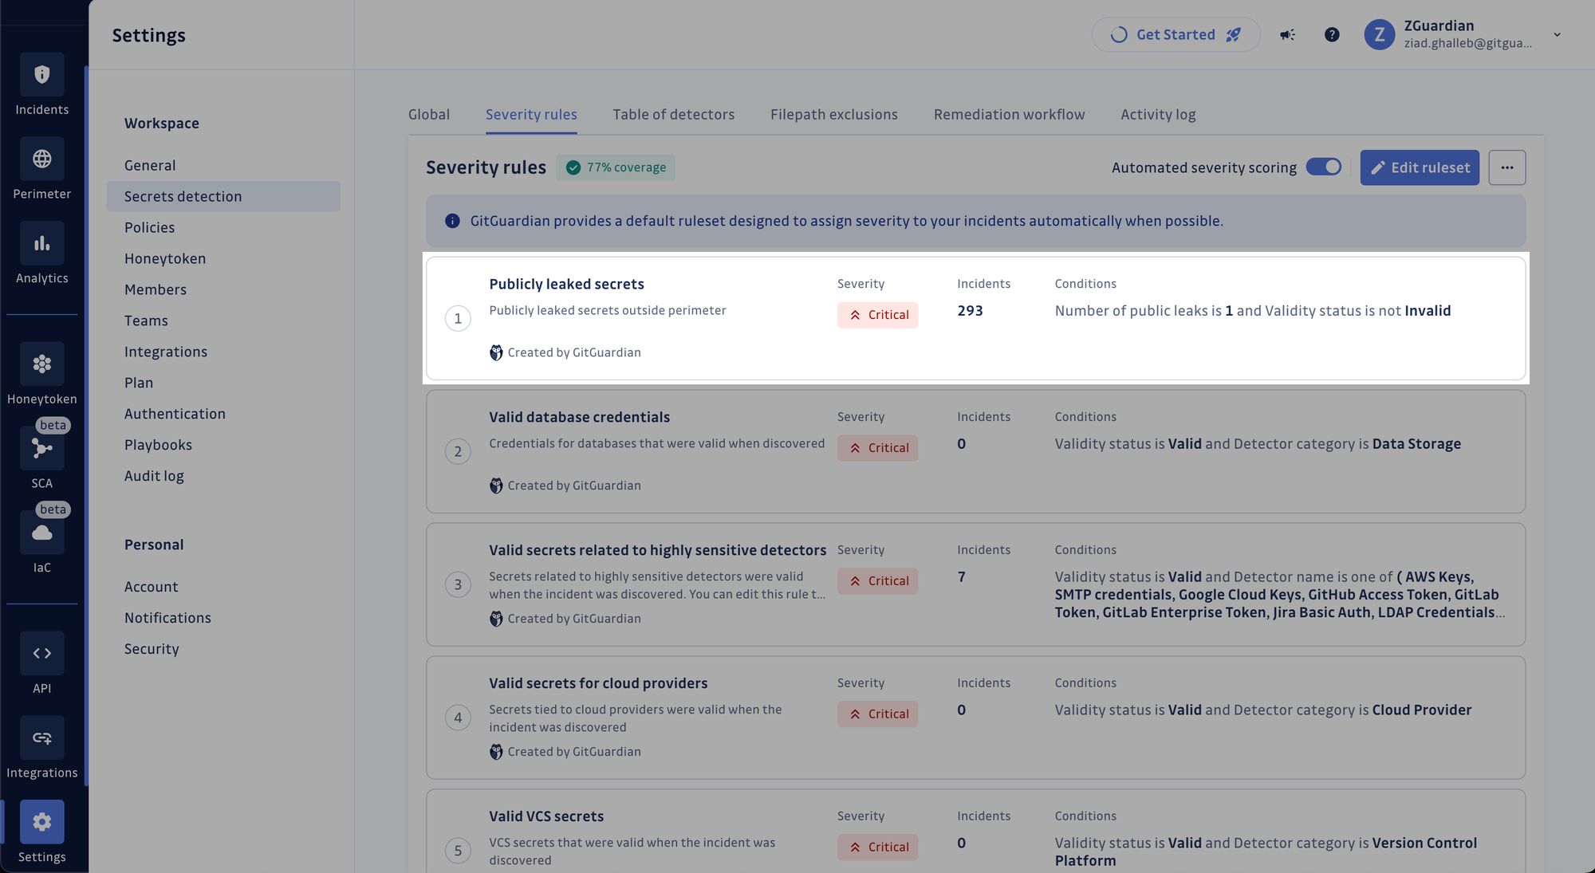
Task: Open the Analytics section
Action: click(x=41, y=243)
